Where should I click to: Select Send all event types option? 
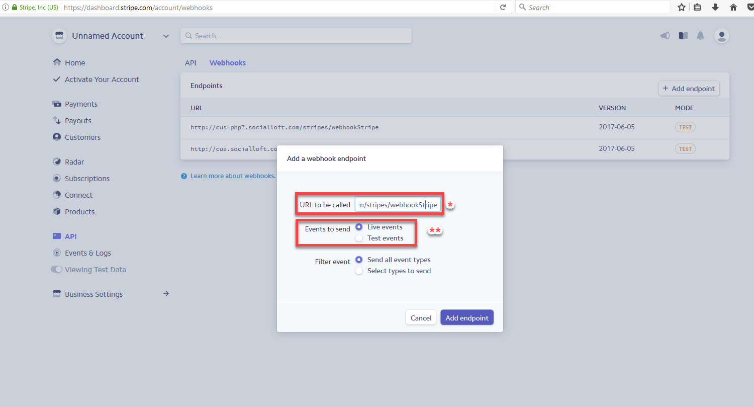(x=359, y=260)
